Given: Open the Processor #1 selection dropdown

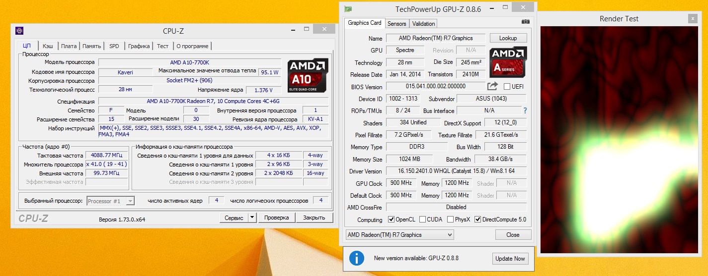Looking at the screenshot, I should pyautogui.click(x=111, y=201).
